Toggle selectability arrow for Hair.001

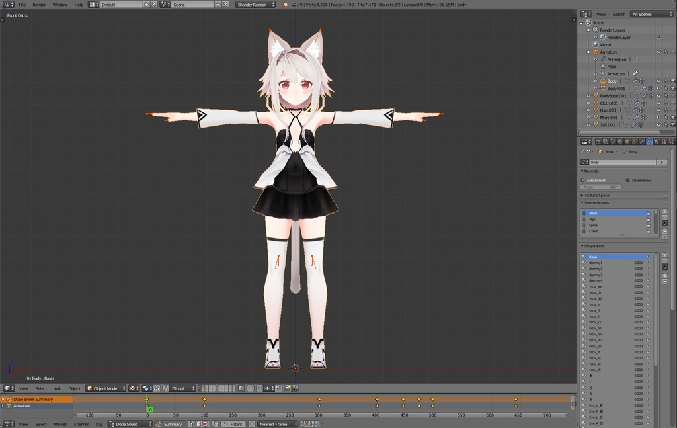click(x=666, y=110)
